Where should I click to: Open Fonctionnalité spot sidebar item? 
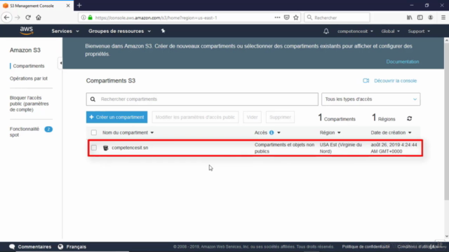(25, 132)
